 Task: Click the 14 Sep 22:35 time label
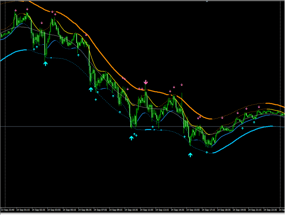[x=270, y=210]
